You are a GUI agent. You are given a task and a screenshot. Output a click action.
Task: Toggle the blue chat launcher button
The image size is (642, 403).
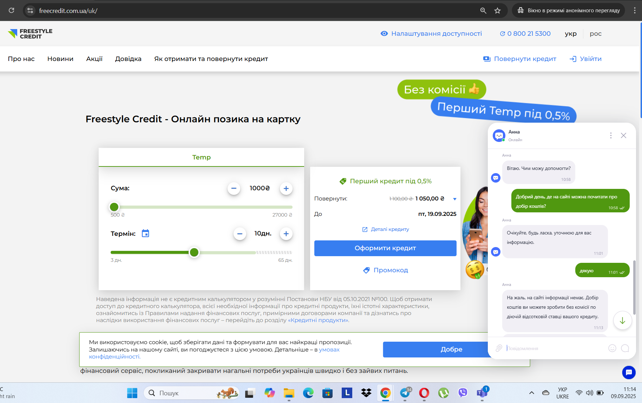point(629,372)
